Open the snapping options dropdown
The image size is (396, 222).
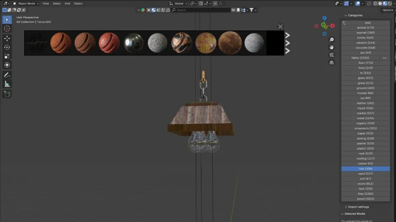[208, 4]
